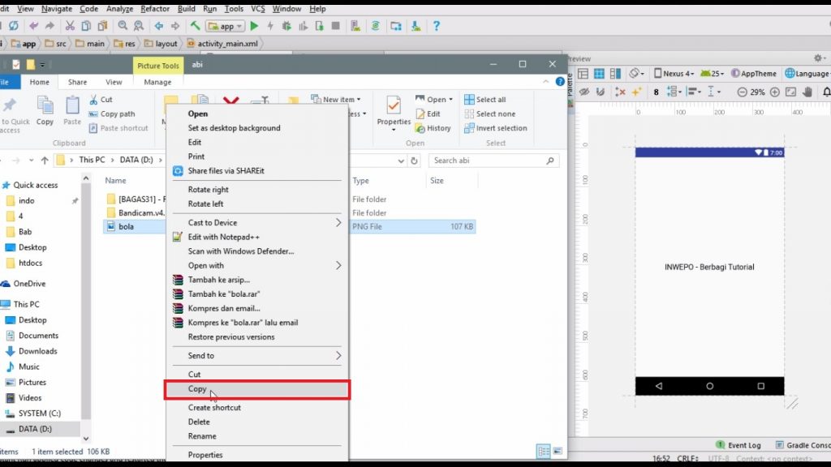Open the API 25 version dropdown
This screenshot has height=467, width=831.
(713, 73)
